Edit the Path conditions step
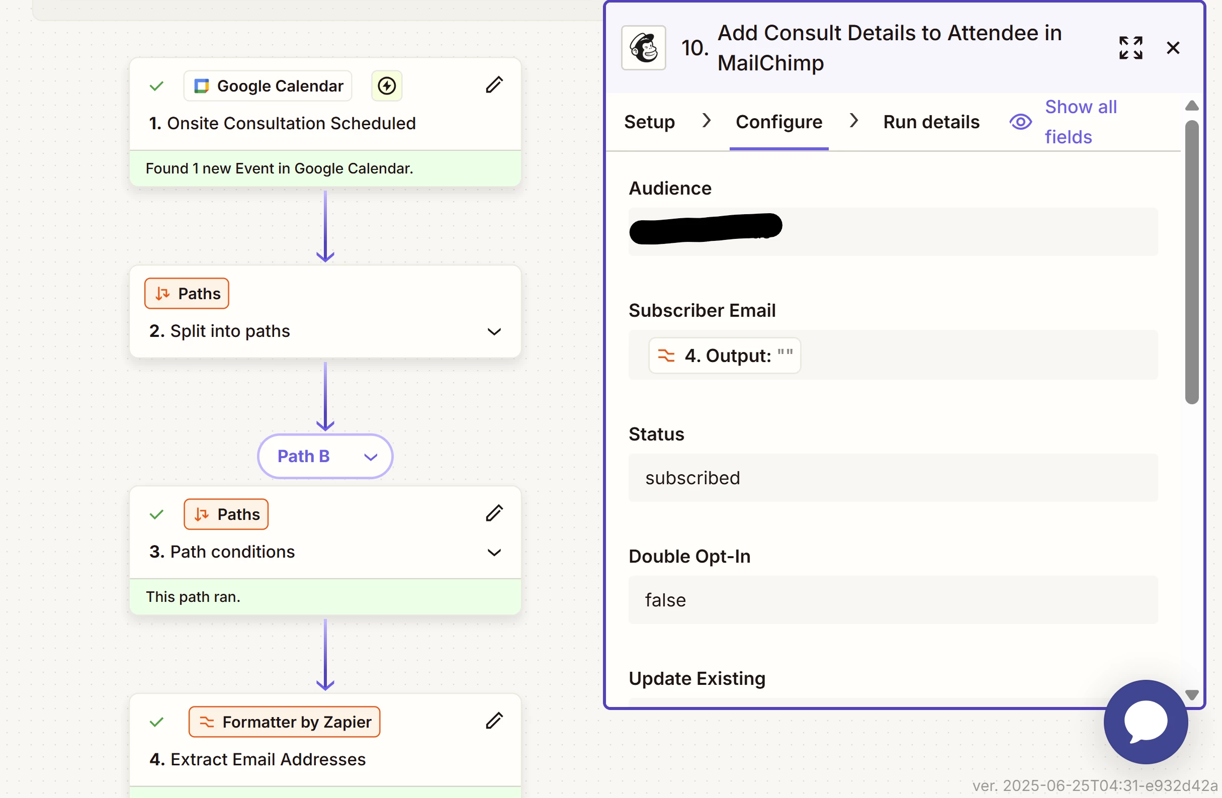1222x798 pixels. click(x=494, y=513)
